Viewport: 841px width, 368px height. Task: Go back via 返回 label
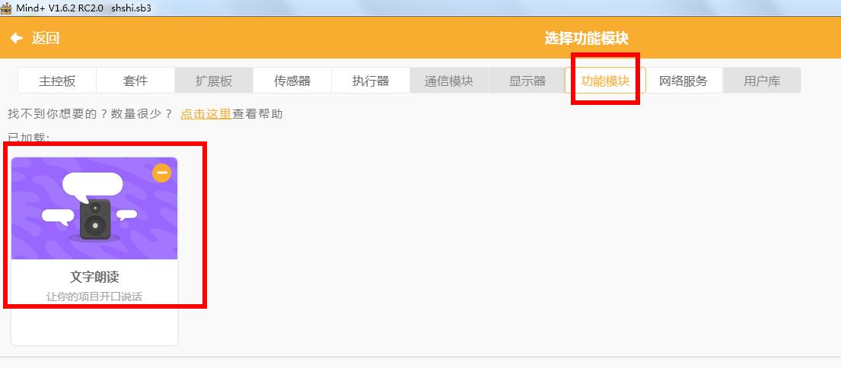pos(45,38)
